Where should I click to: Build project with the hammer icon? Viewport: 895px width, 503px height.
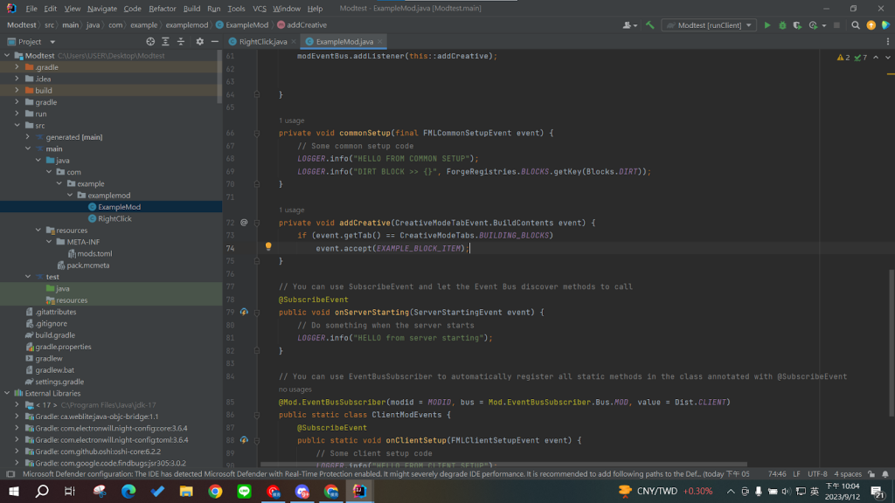click(649, 25)
